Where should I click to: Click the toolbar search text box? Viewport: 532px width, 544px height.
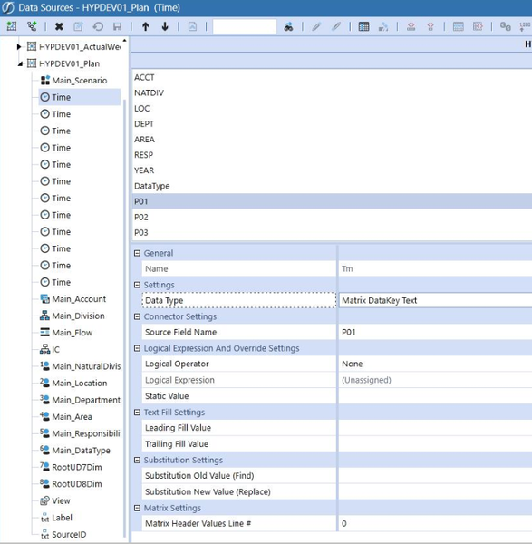pyautogui.click(x=245, y=26)
